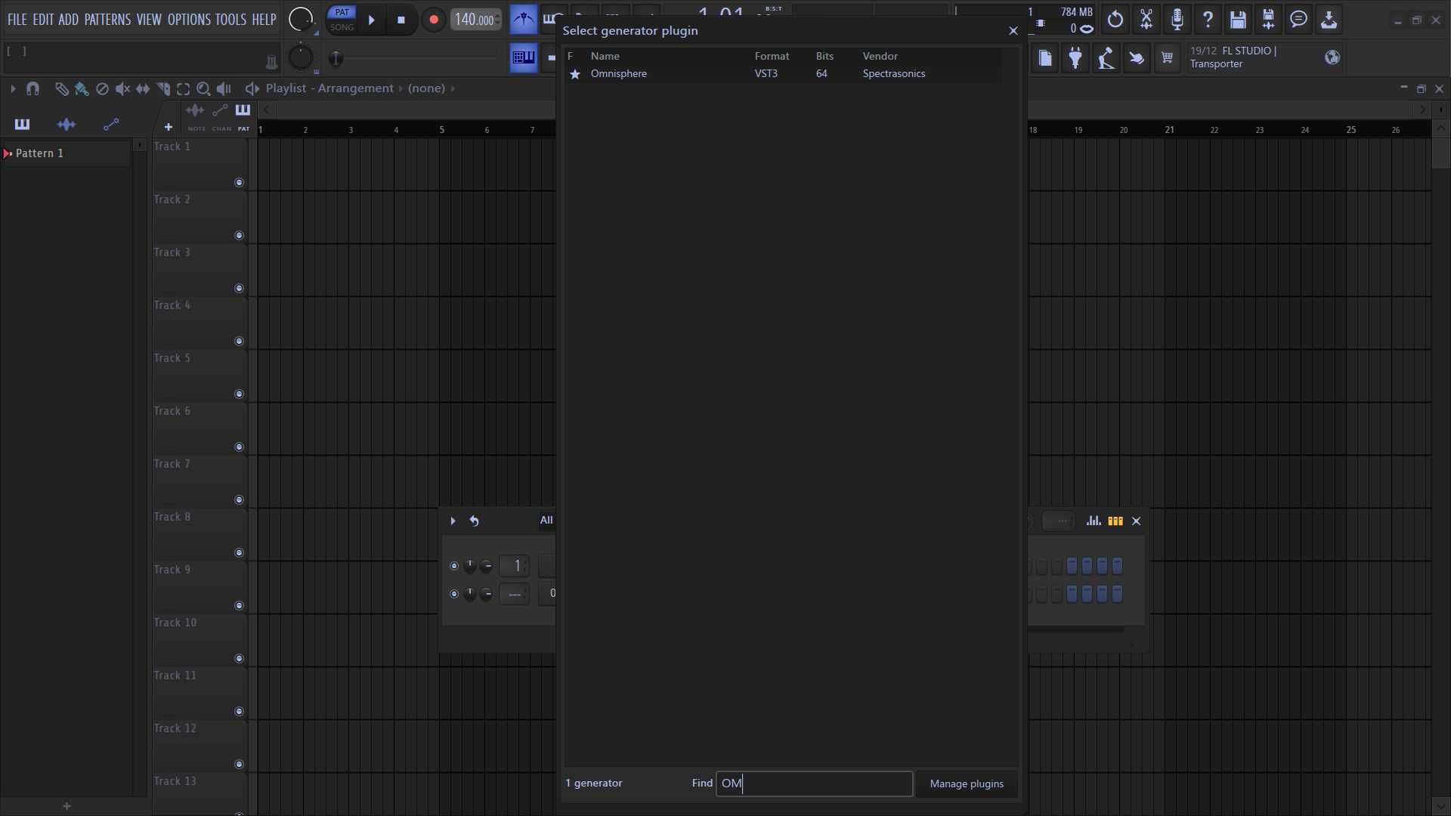Viewport: 1451px width, 816px height.
Task: Toggle the Omnisphere favorite star
Action: click(575, 74)
